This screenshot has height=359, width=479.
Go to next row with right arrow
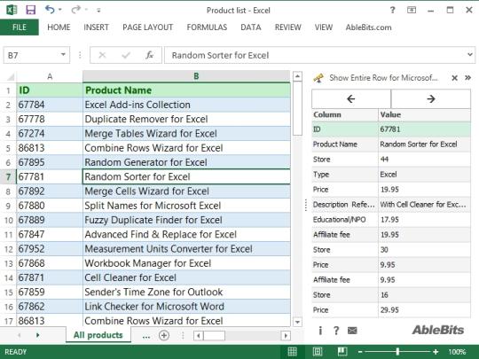coord(431,98)
